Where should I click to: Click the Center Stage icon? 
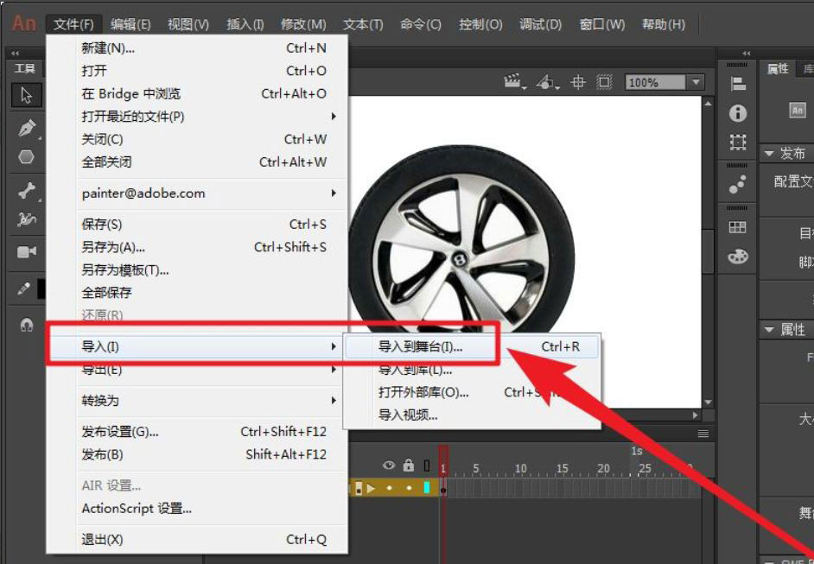click(578, 82)
